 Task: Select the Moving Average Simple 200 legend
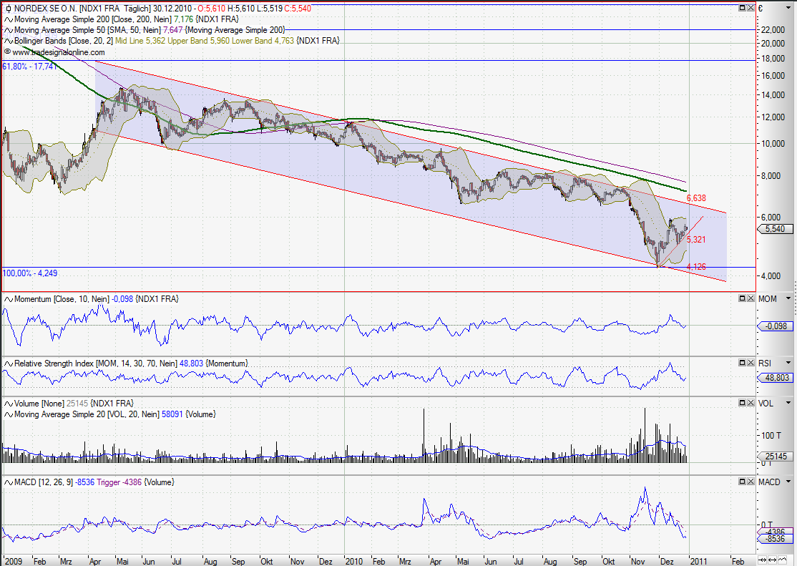coord(107,19)
